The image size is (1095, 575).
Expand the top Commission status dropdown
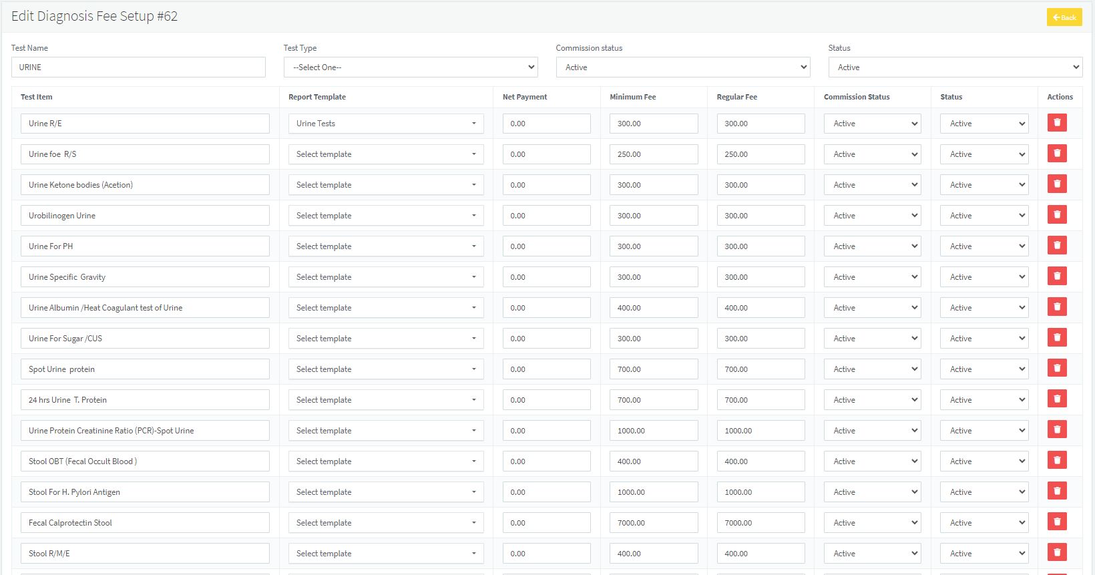pyautogui.click(x=682, y=67)
